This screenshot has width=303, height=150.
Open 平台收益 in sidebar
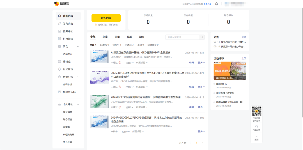(x=67, y=142)
